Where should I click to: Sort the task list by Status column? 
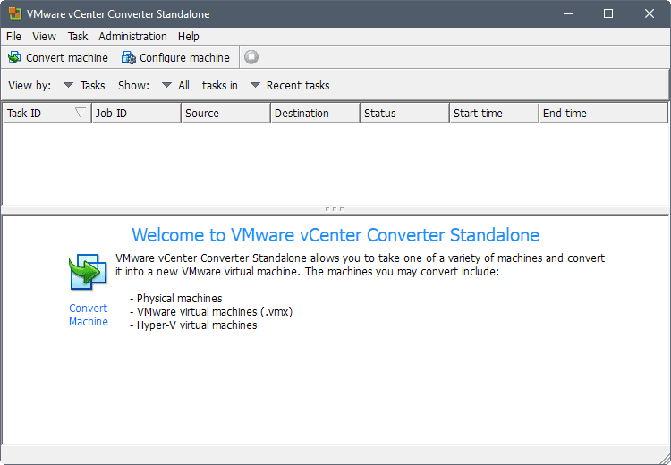click(x=403, y=114)
